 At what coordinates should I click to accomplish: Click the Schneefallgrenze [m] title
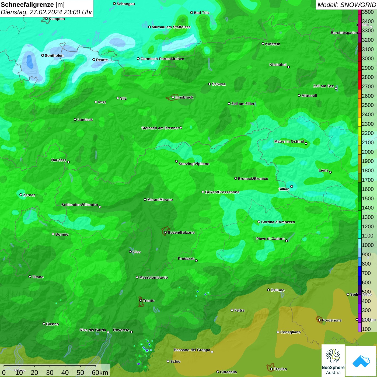33,5
